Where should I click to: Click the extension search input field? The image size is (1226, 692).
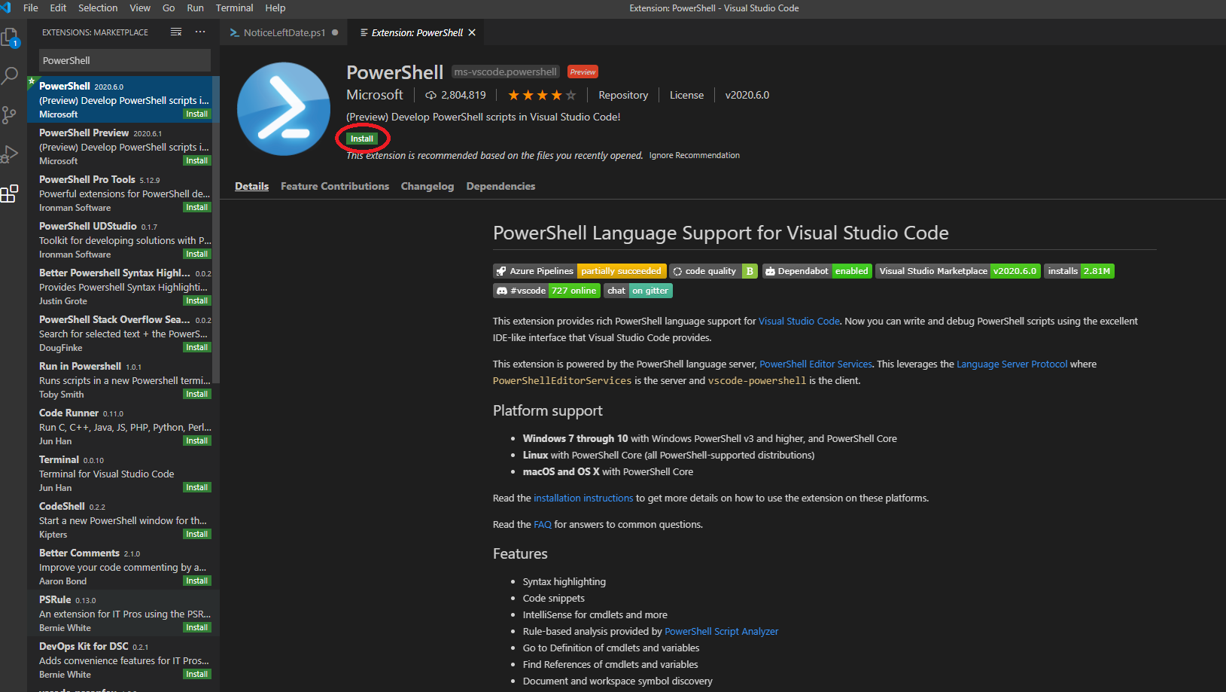click(x=123, y=59)
